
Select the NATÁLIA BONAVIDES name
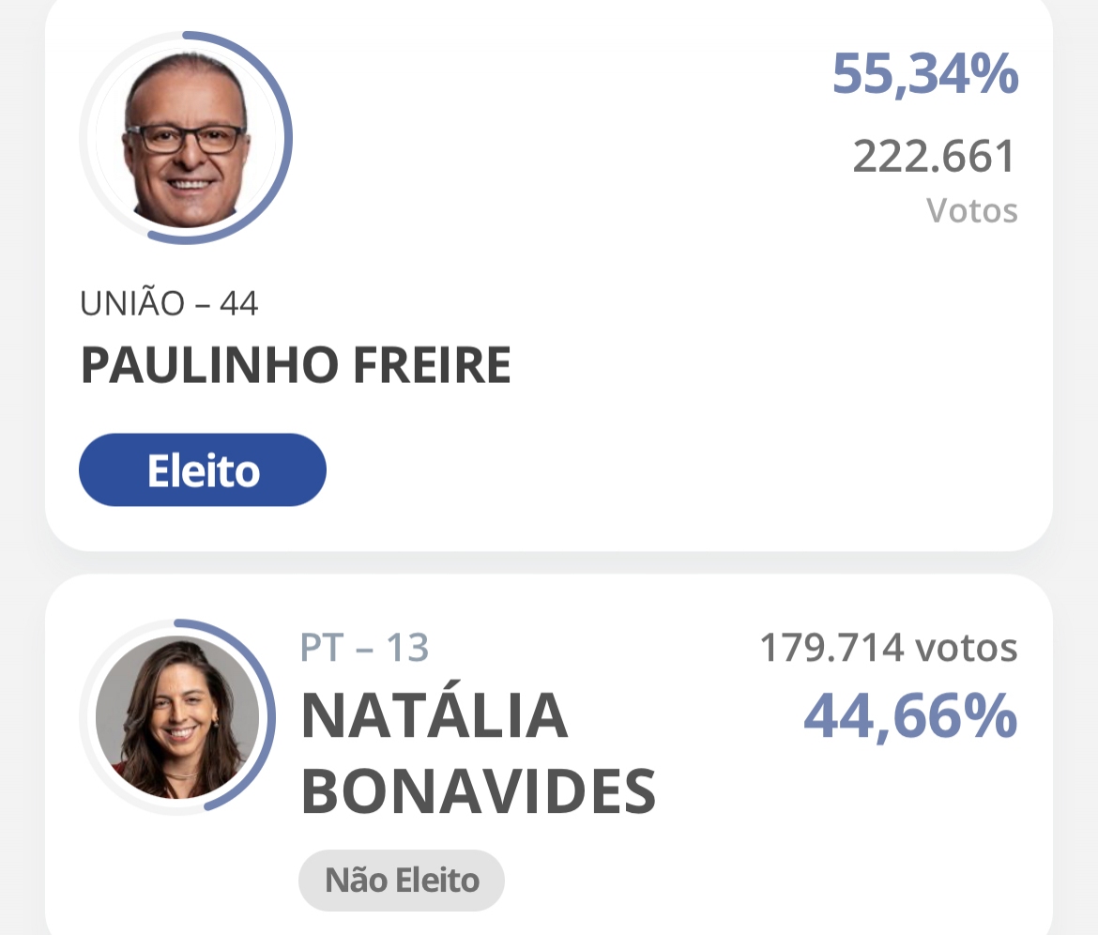pyautogui.click(x=479, y=753)
